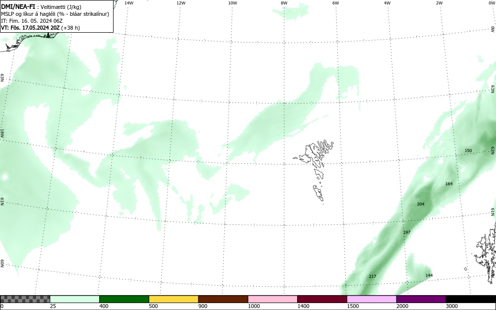496x310 pixels.
Task: Click the 12W longitude label
Action: (x=181, y=3)
